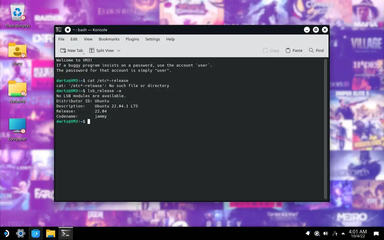Click the 'Welcome to VM3!' line
Viewport: 384px width, 240px height.
(x=74, y=60)
